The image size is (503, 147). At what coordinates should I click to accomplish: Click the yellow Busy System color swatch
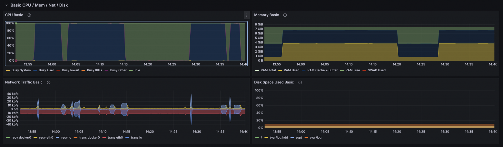click(x=8, y=70)
